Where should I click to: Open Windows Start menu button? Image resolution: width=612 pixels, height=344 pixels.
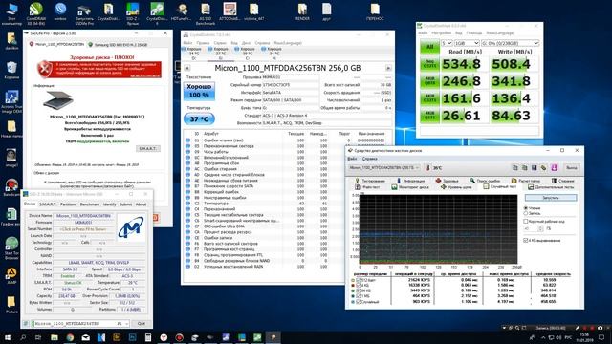click(8, 337)
